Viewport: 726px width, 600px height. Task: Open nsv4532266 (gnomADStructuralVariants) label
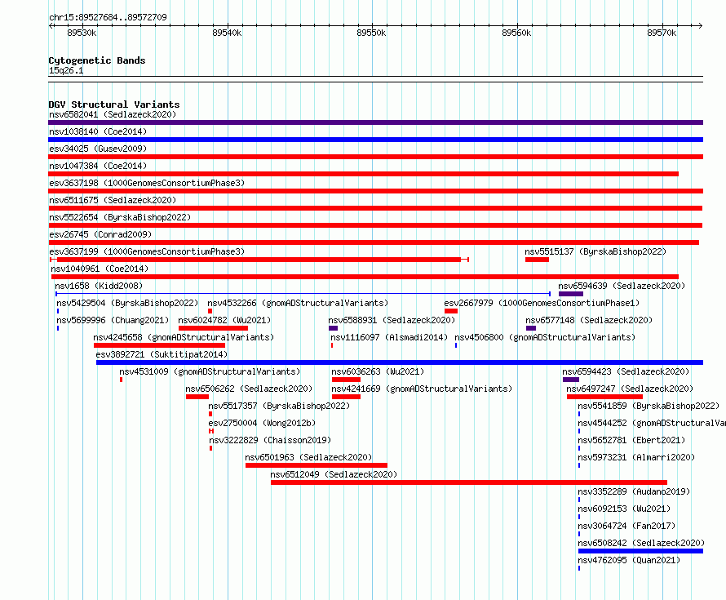(x=298, y=303)
